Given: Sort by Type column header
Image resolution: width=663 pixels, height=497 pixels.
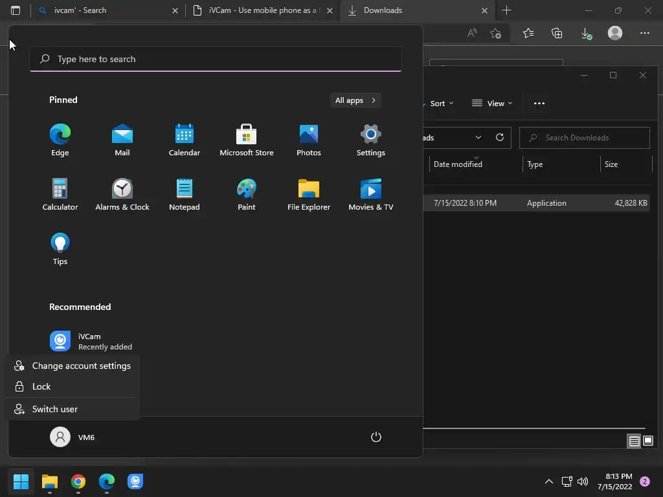Looking at the screenshot, I should 535,164.
